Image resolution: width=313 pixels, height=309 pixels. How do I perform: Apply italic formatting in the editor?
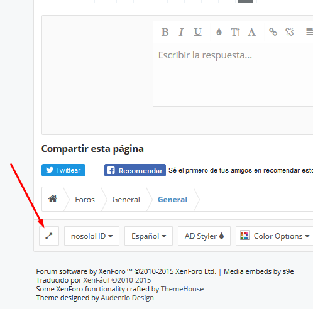[x=181, y=32]
